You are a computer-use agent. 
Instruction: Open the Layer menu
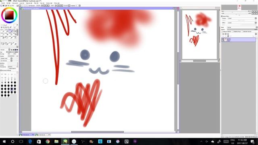point(21,3)
